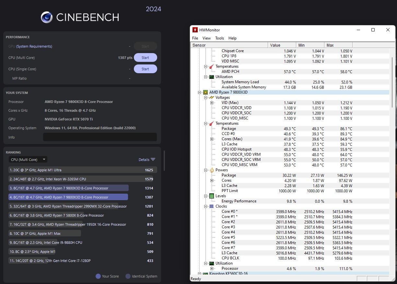Start the CPU (Single Core) benchmark

[x=145, y=69]
